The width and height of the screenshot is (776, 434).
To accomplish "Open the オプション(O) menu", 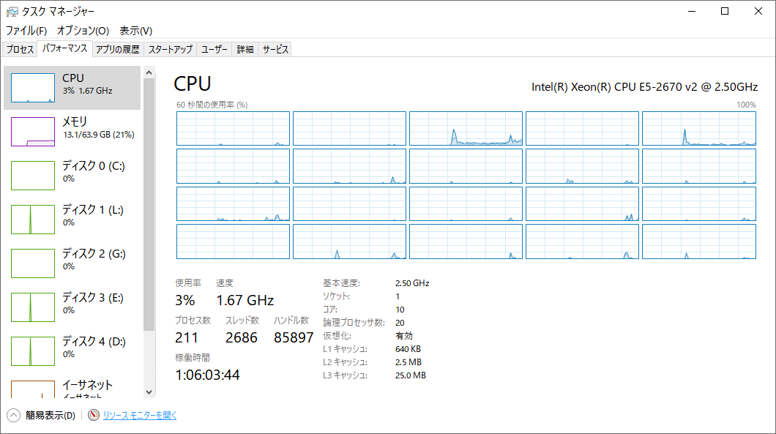I will pyautogui.click(x=83, y=31).
